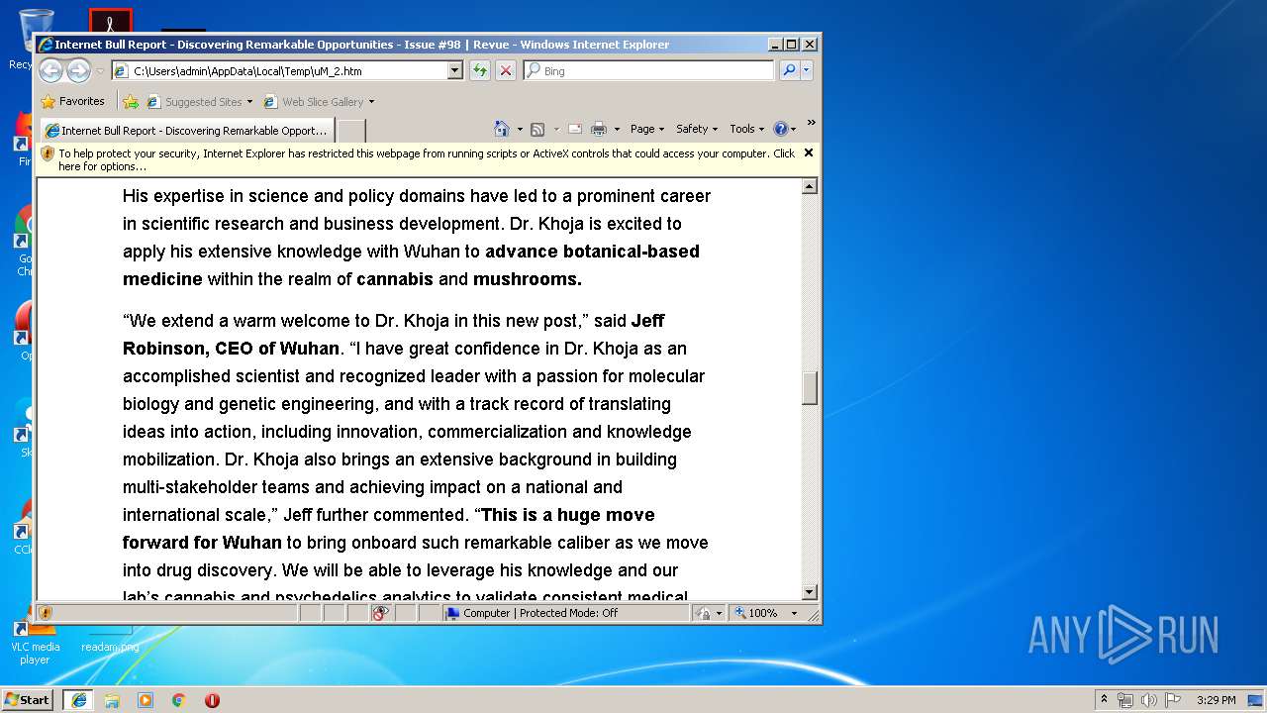The height and width of the screenshot is (713, 1267).
Task: Show more command bar items chevron
Action: coord(811,123)
